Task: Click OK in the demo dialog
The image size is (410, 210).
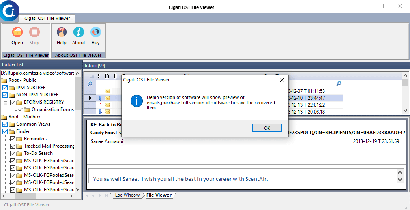Action: point(267,128)
